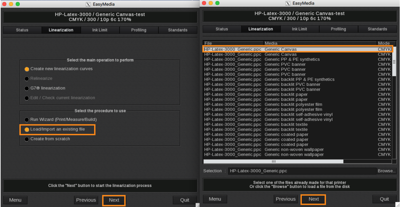Open the Ink Limit tab in left window
This screenshot has width=400, height=207.
coord(100,30)
